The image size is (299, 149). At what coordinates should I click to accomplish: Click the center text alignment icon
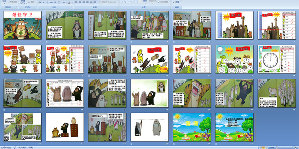(80, 2)
